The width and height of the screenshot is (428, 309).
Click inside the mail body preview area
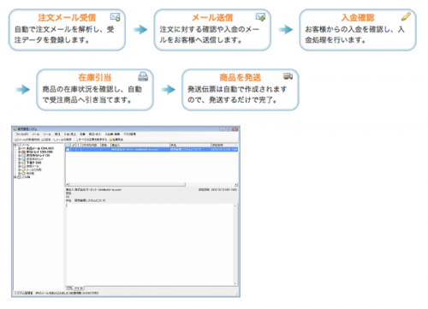[x=150, y=244]
